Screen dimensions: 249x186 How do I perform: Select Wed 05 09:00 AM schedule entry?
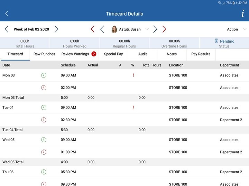pyautogui.click(x=68, y=140)
